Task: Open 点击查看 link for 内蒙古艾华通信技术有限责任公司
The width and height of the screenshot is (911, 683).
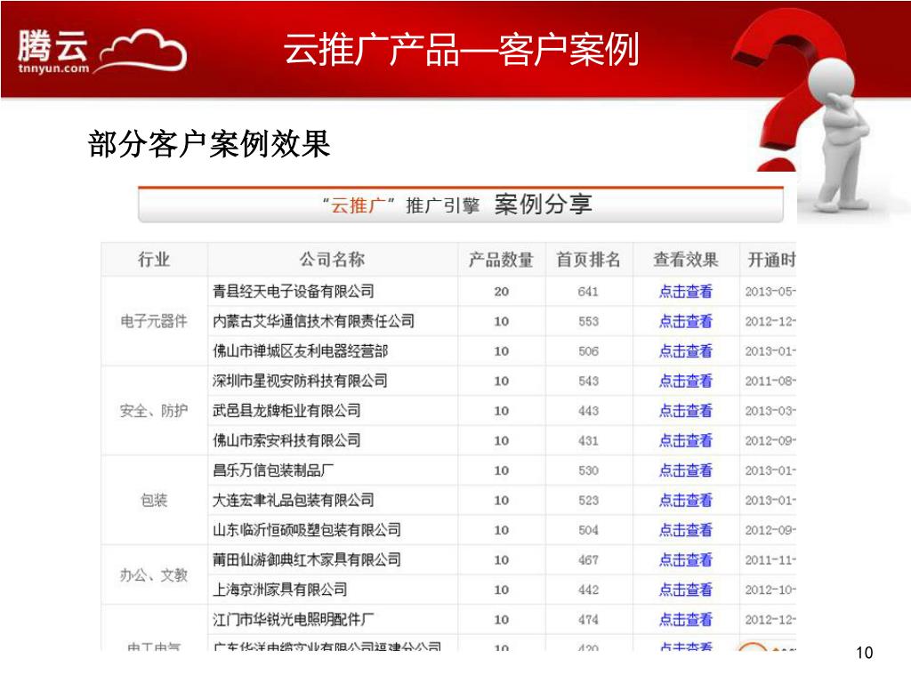Action: [x=686, y=321]
